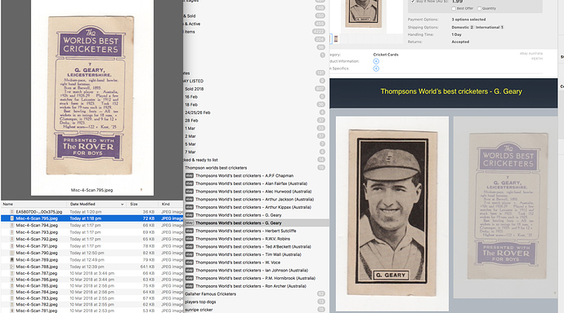564x313 pixels.
Task: Open the 7 Mar folder in the sidebar
Action: coord(190,152)
